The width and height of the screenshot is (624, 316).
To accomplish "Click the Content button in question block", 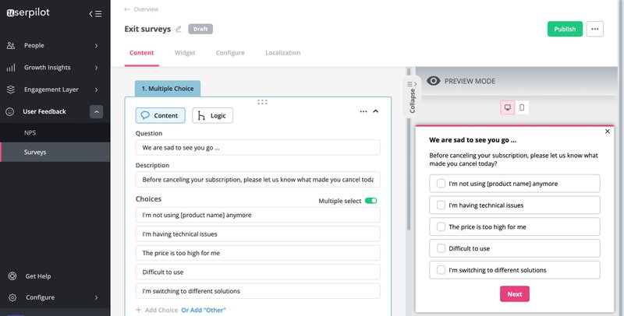I will point(161,115).
